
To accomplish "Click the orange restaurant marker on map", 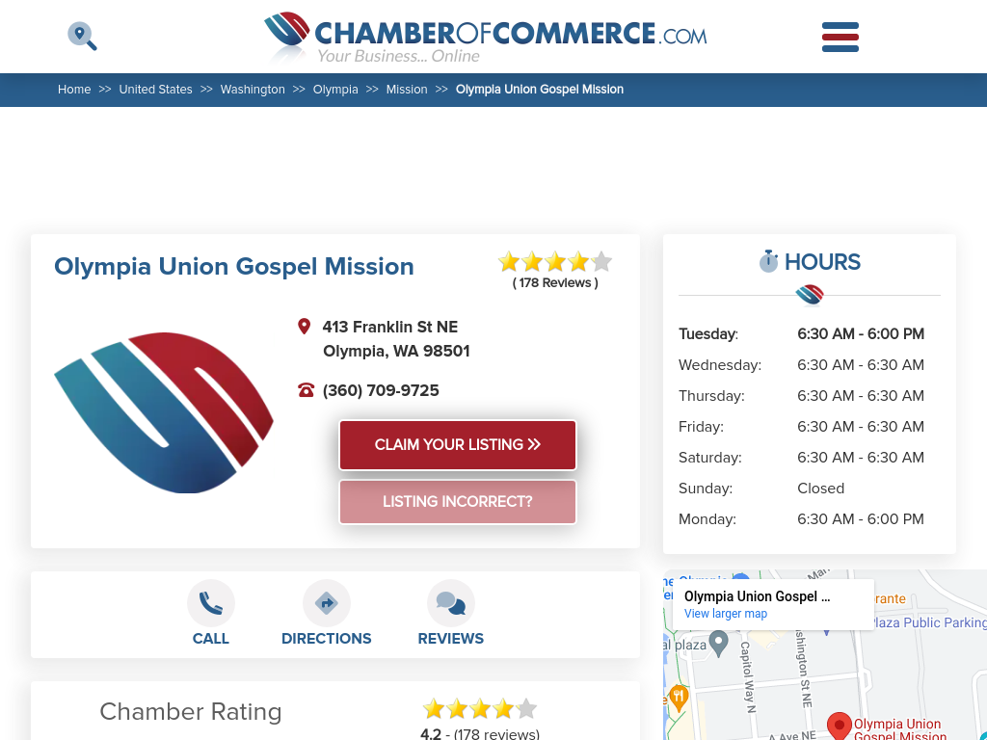I will tap(678, 698).
